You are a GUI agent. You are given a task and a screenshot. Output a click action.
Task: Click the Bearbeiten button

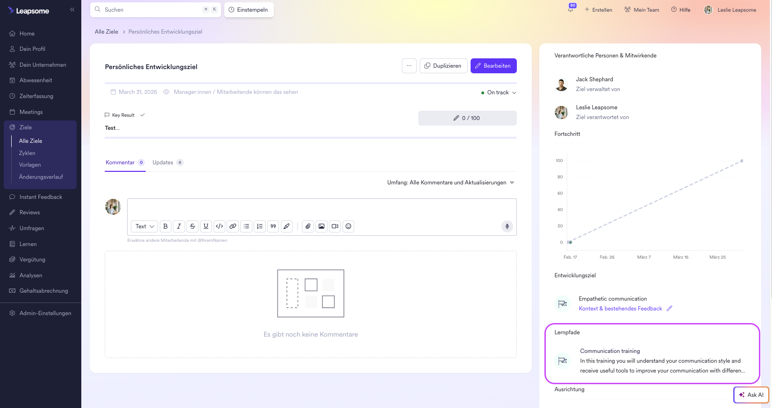[x=493, y=66]
